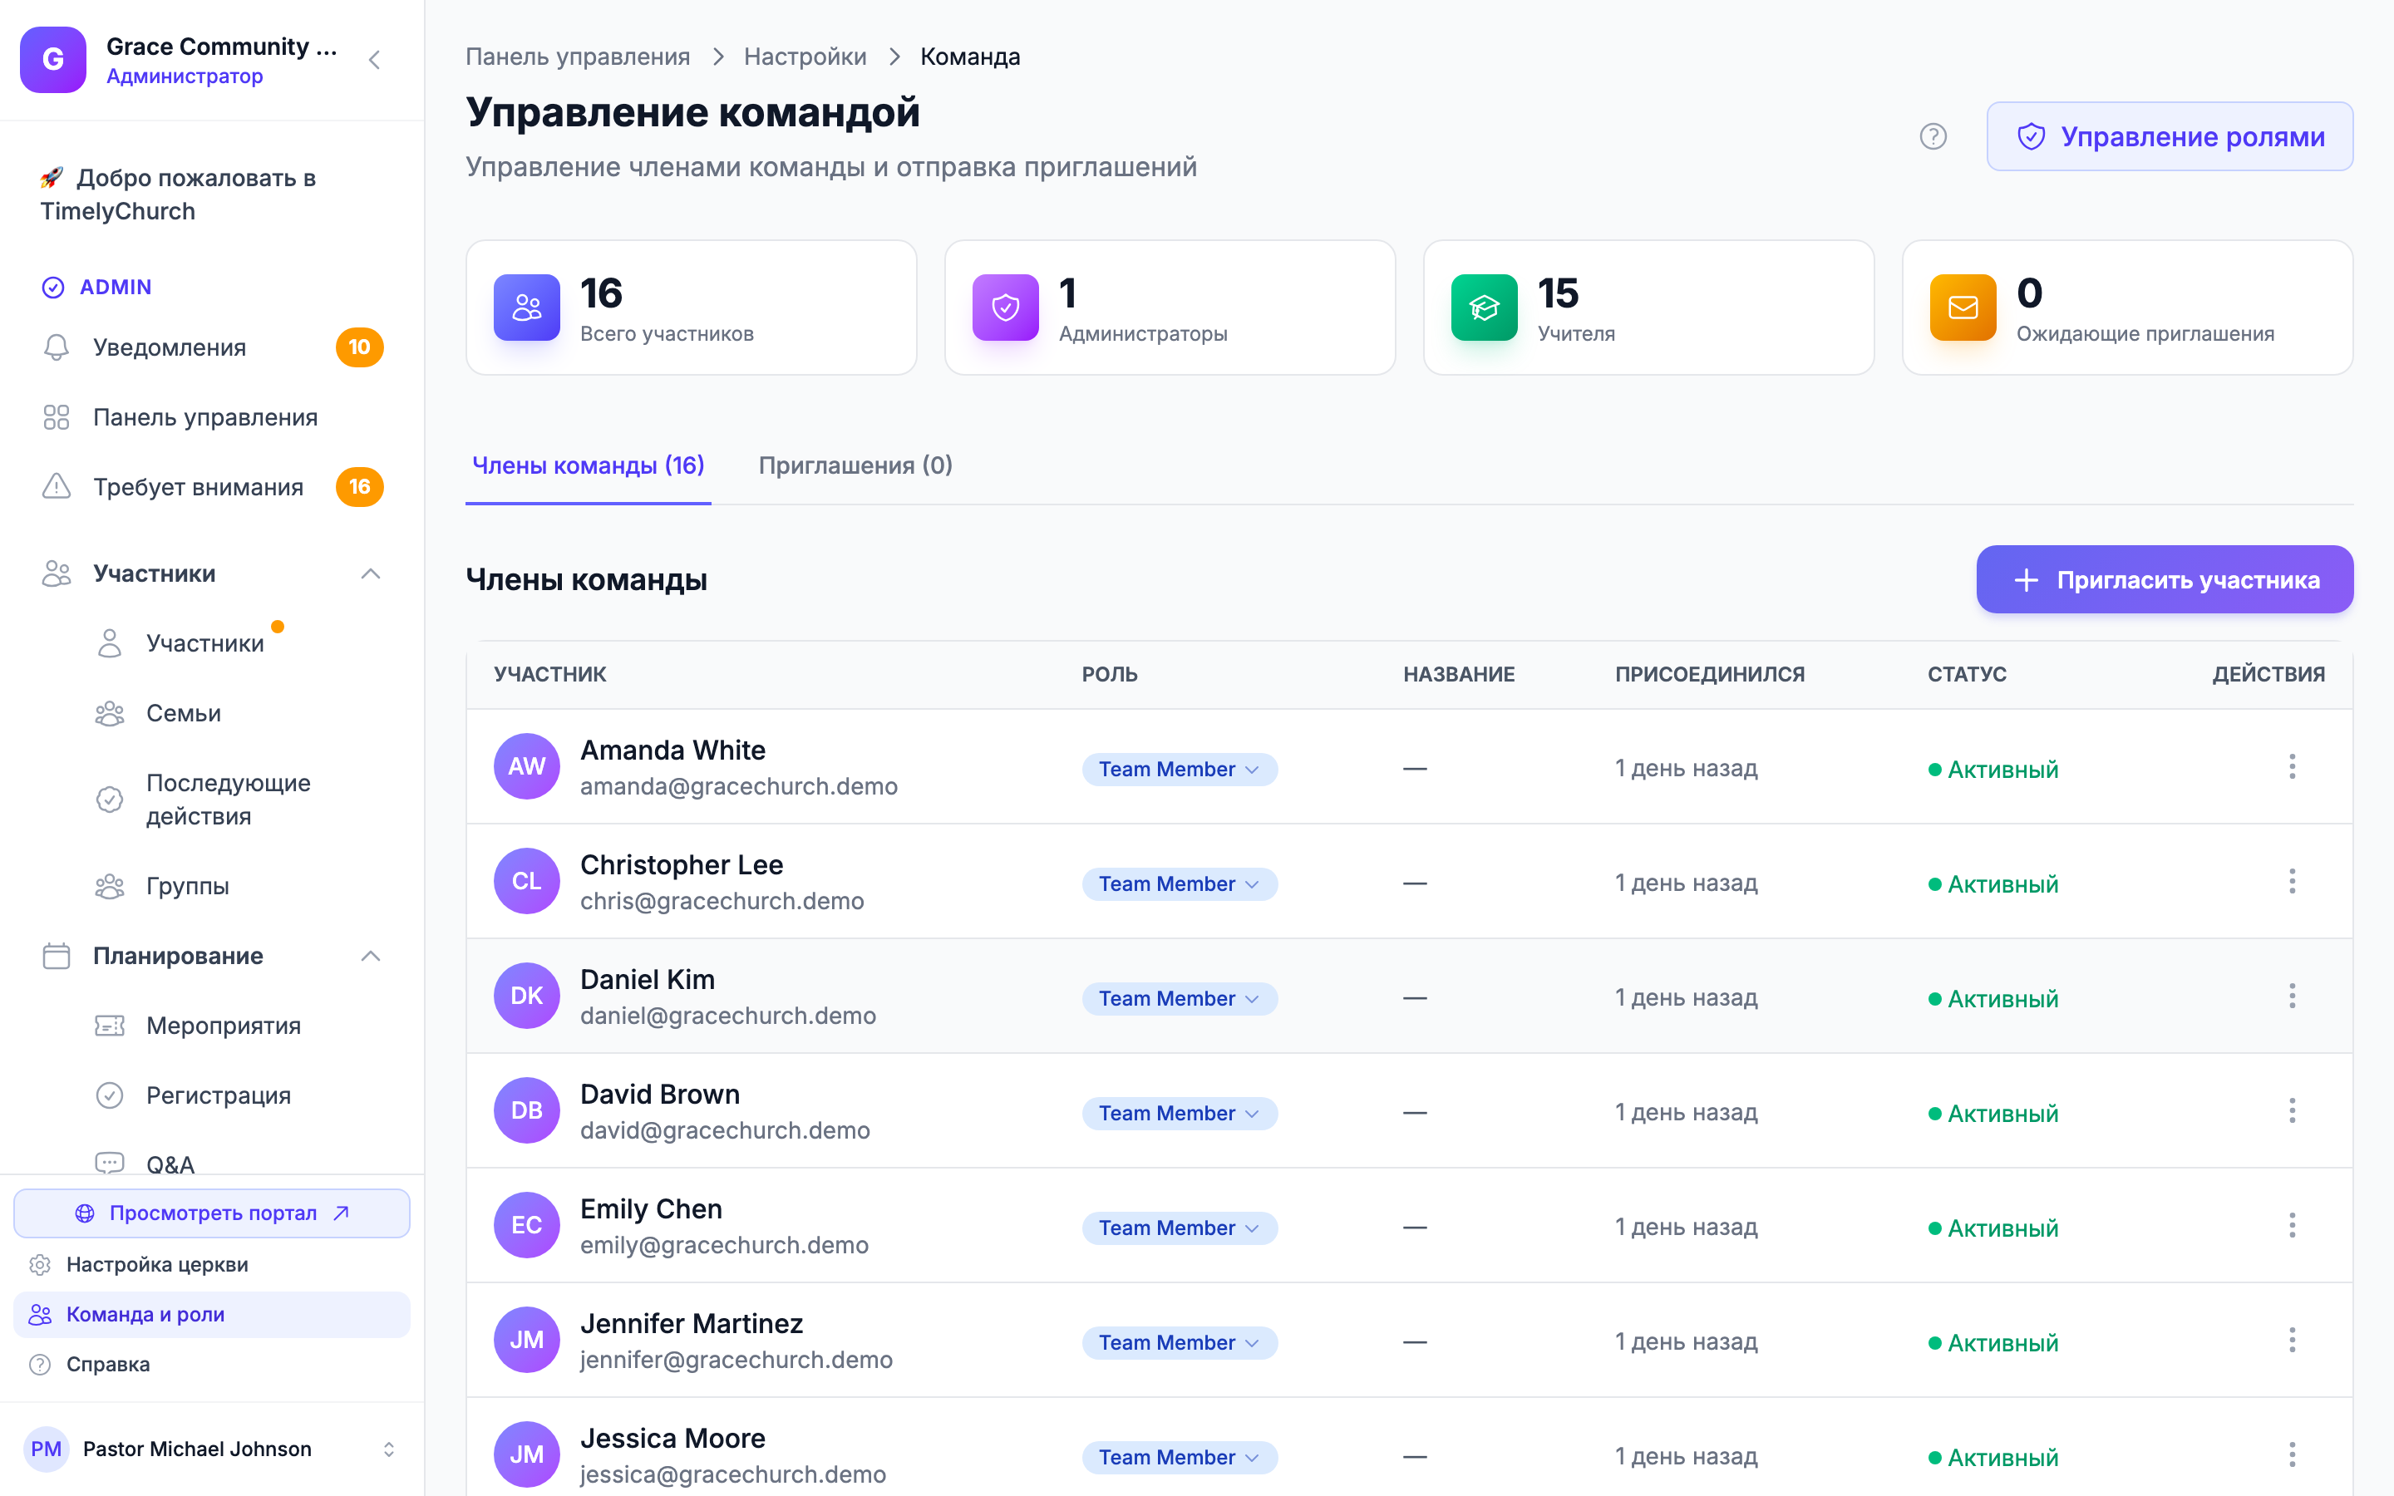Click the DK avatar of Daniel Kim

(x=526, y=997)
